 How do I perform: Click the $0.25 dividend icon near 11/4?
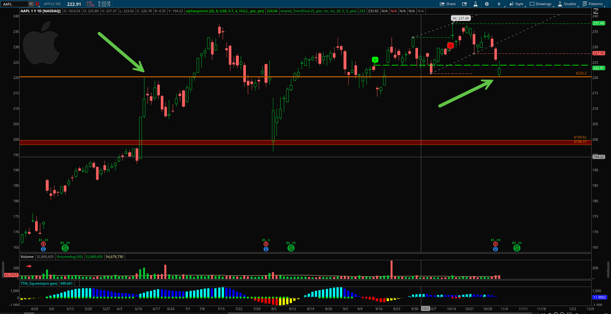517,248
